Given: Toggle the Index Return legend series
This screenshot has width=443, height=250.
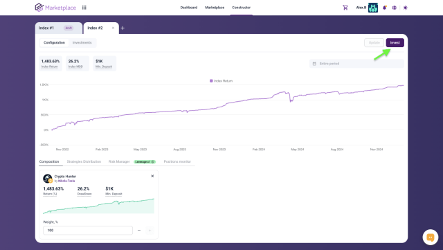Looking at the screenshot, I should (221, 81).
